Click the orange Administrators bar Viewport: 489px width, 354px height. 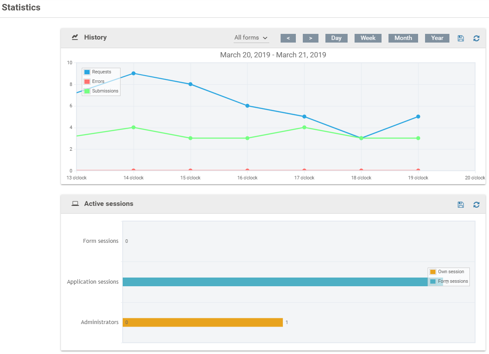pos(203,322)
